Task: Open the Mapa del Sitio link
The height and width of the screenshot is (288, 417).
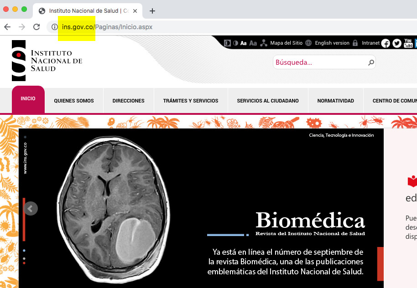Action: coord(287,43)
